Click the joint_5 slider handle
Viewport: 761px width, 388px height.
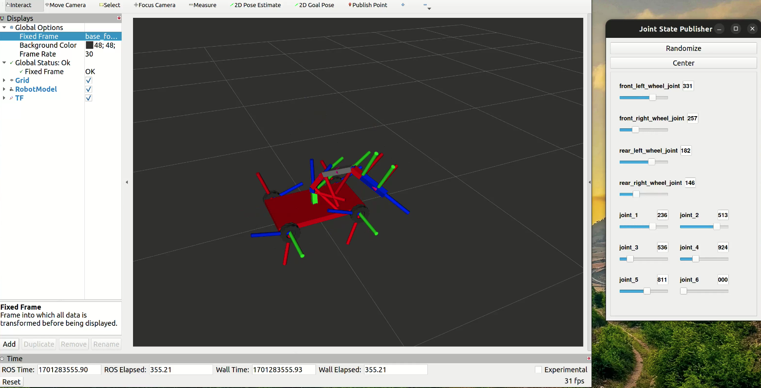pyautogui.click(x=647, y=291)
